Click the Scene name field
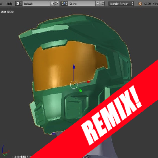This screenshot has height=158, width=158. pos(82,4)
